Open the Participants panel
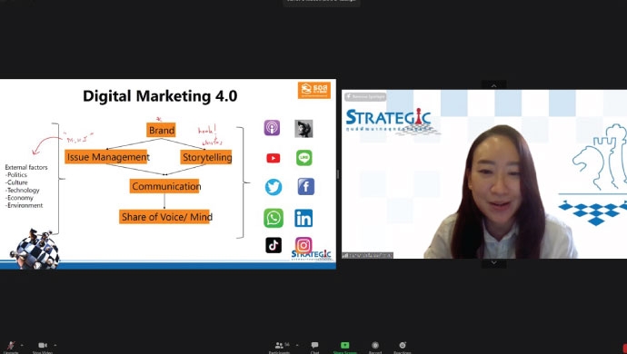The width and height of the screenshot is (627, 354). (280, 346)
